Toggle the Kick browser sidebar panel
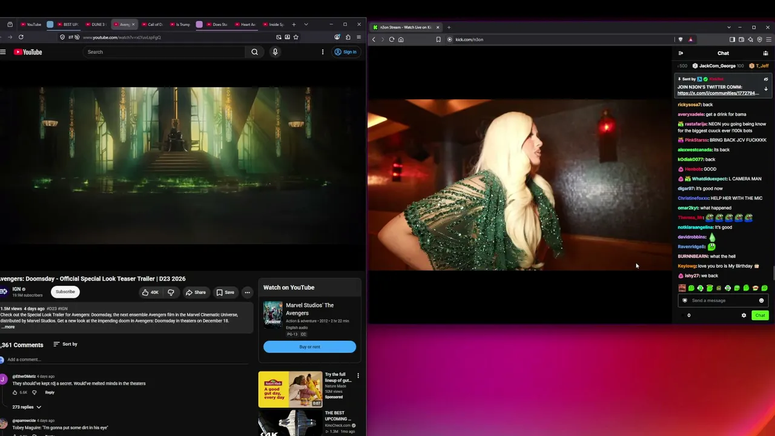The width and height of the screenshot is (775, 436). [x=732, y=39]
